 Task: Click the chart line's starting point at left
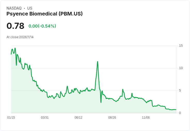(11, 54)
